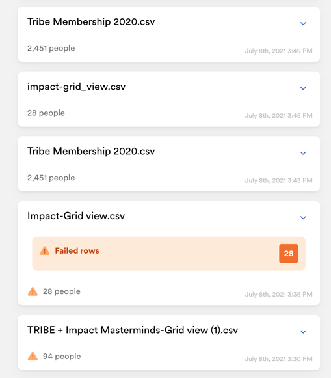Open the first Tribe Membership 2020.csv title
Viewport: 331px width, 378px height.
[x=91, y=21]
